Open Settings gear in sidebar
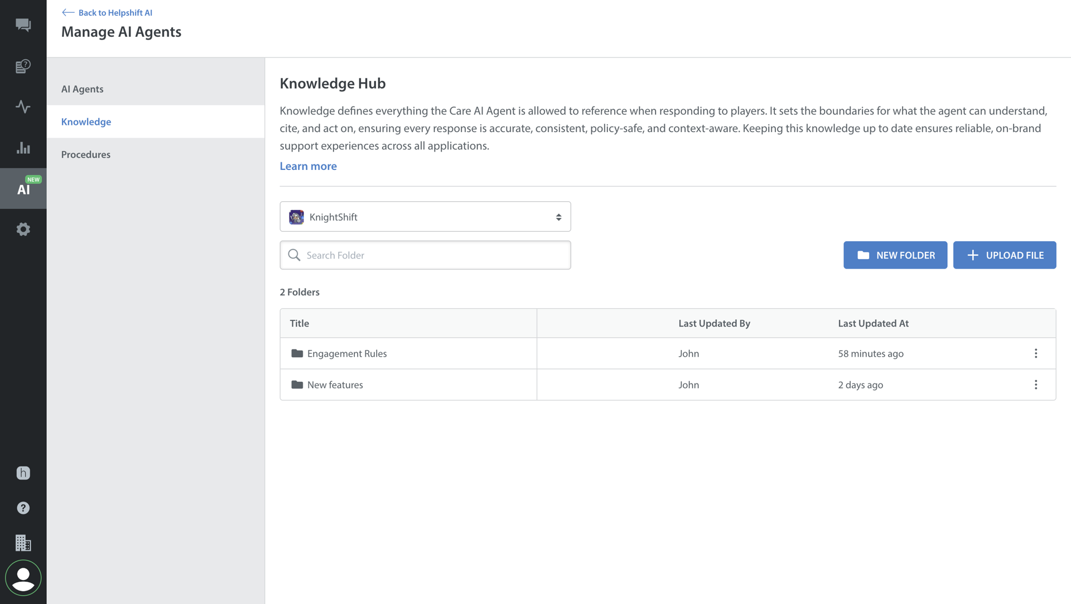Image resolution: width=1071 pixels, height=604 pixels. click(23, 229)
